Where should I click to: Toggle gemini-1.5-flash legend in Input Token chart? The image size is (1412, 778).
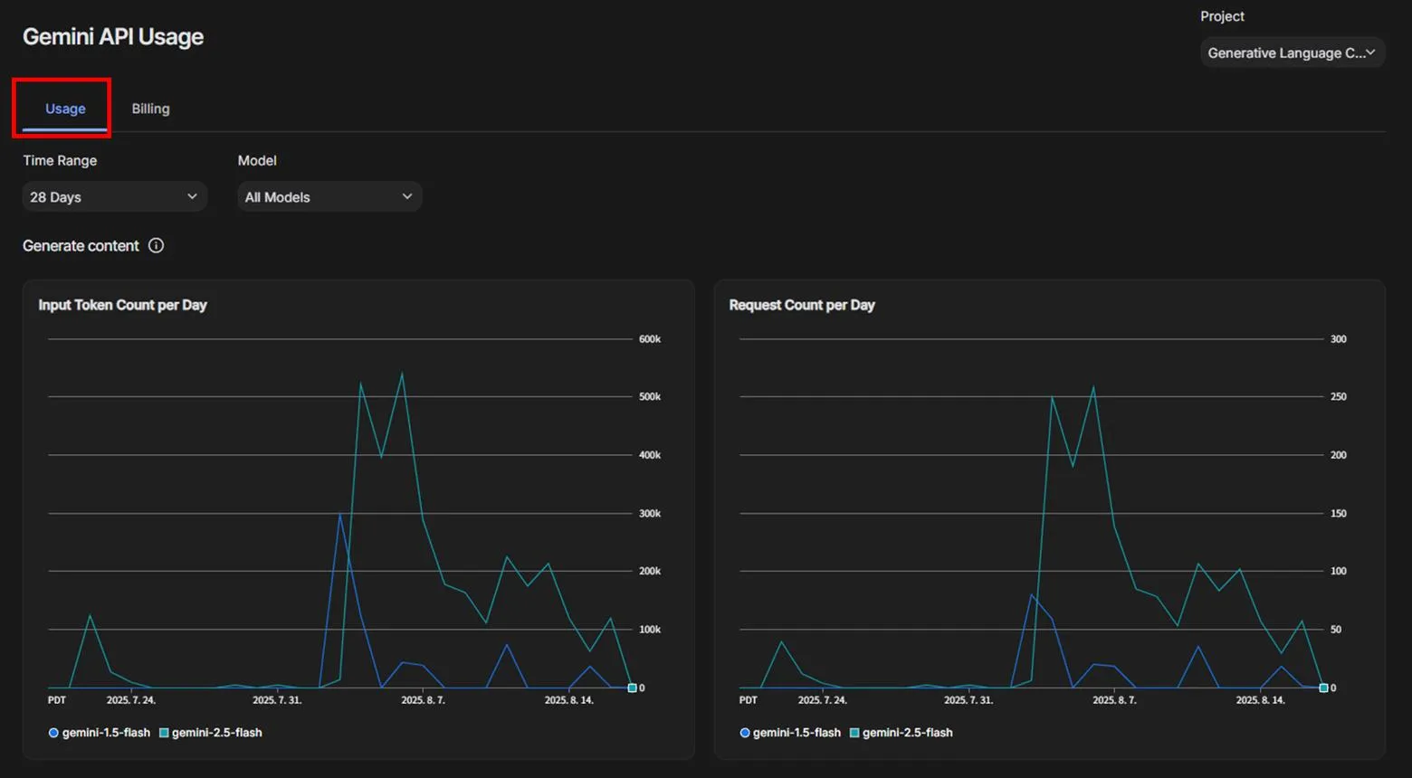pos(100,733)
